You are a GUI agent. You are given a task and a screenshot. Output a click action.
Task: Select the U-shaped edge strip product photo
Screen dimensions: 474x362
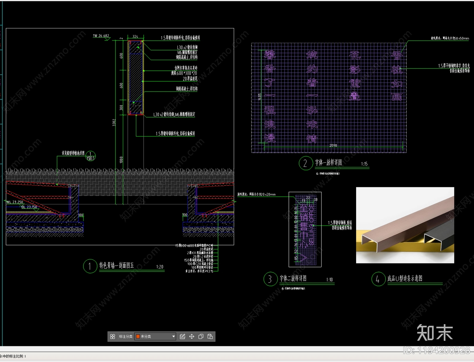tap(405, 225)
